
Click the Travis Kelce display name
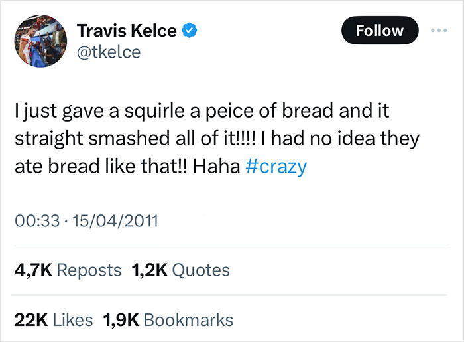[x=128, y=31]
